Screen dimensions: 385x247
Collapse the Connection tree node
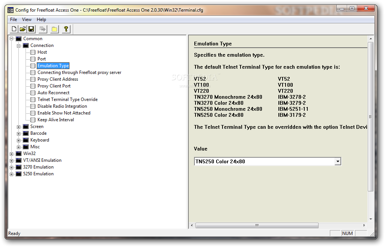pyautogui.click(x=18, y=46)
